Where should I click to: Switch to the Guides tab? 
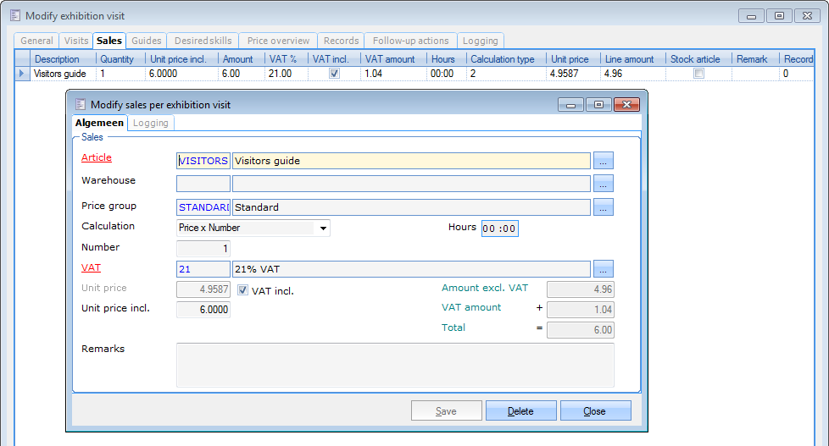pos(147,41)
